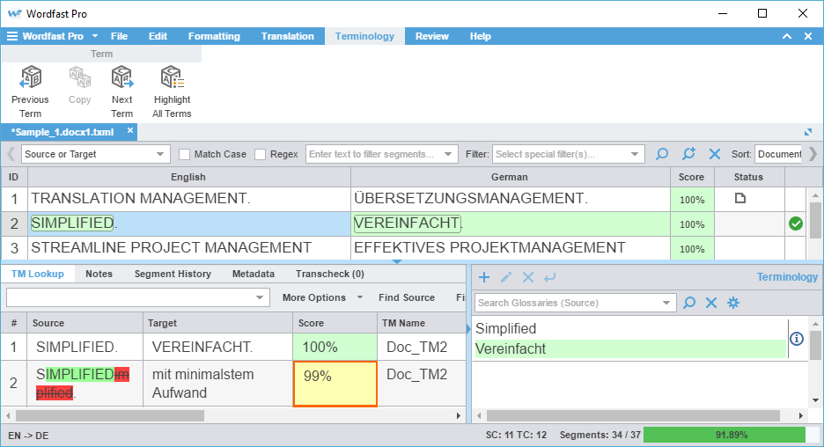Screen dimensions: 824x447
Task: Click the Search Glossaries (Source) field
Action: click(576, 303)
